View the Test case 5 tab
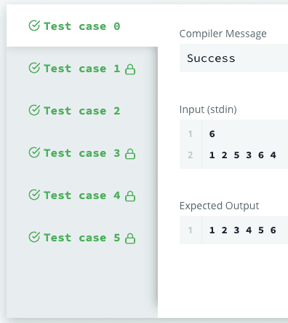Image resolution: width=288 pixels, height=323 pixels. tap(82, 238)
